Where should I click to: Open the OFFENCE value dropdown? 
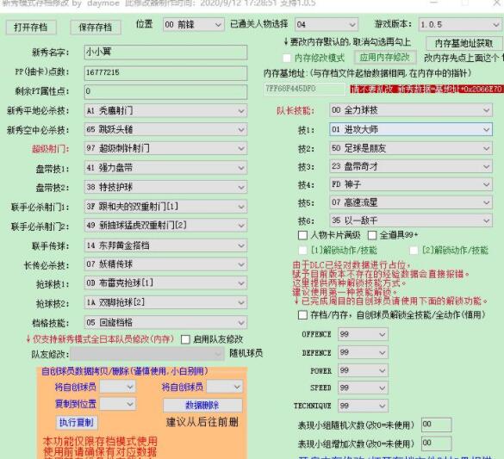click(x=363, y=334)
